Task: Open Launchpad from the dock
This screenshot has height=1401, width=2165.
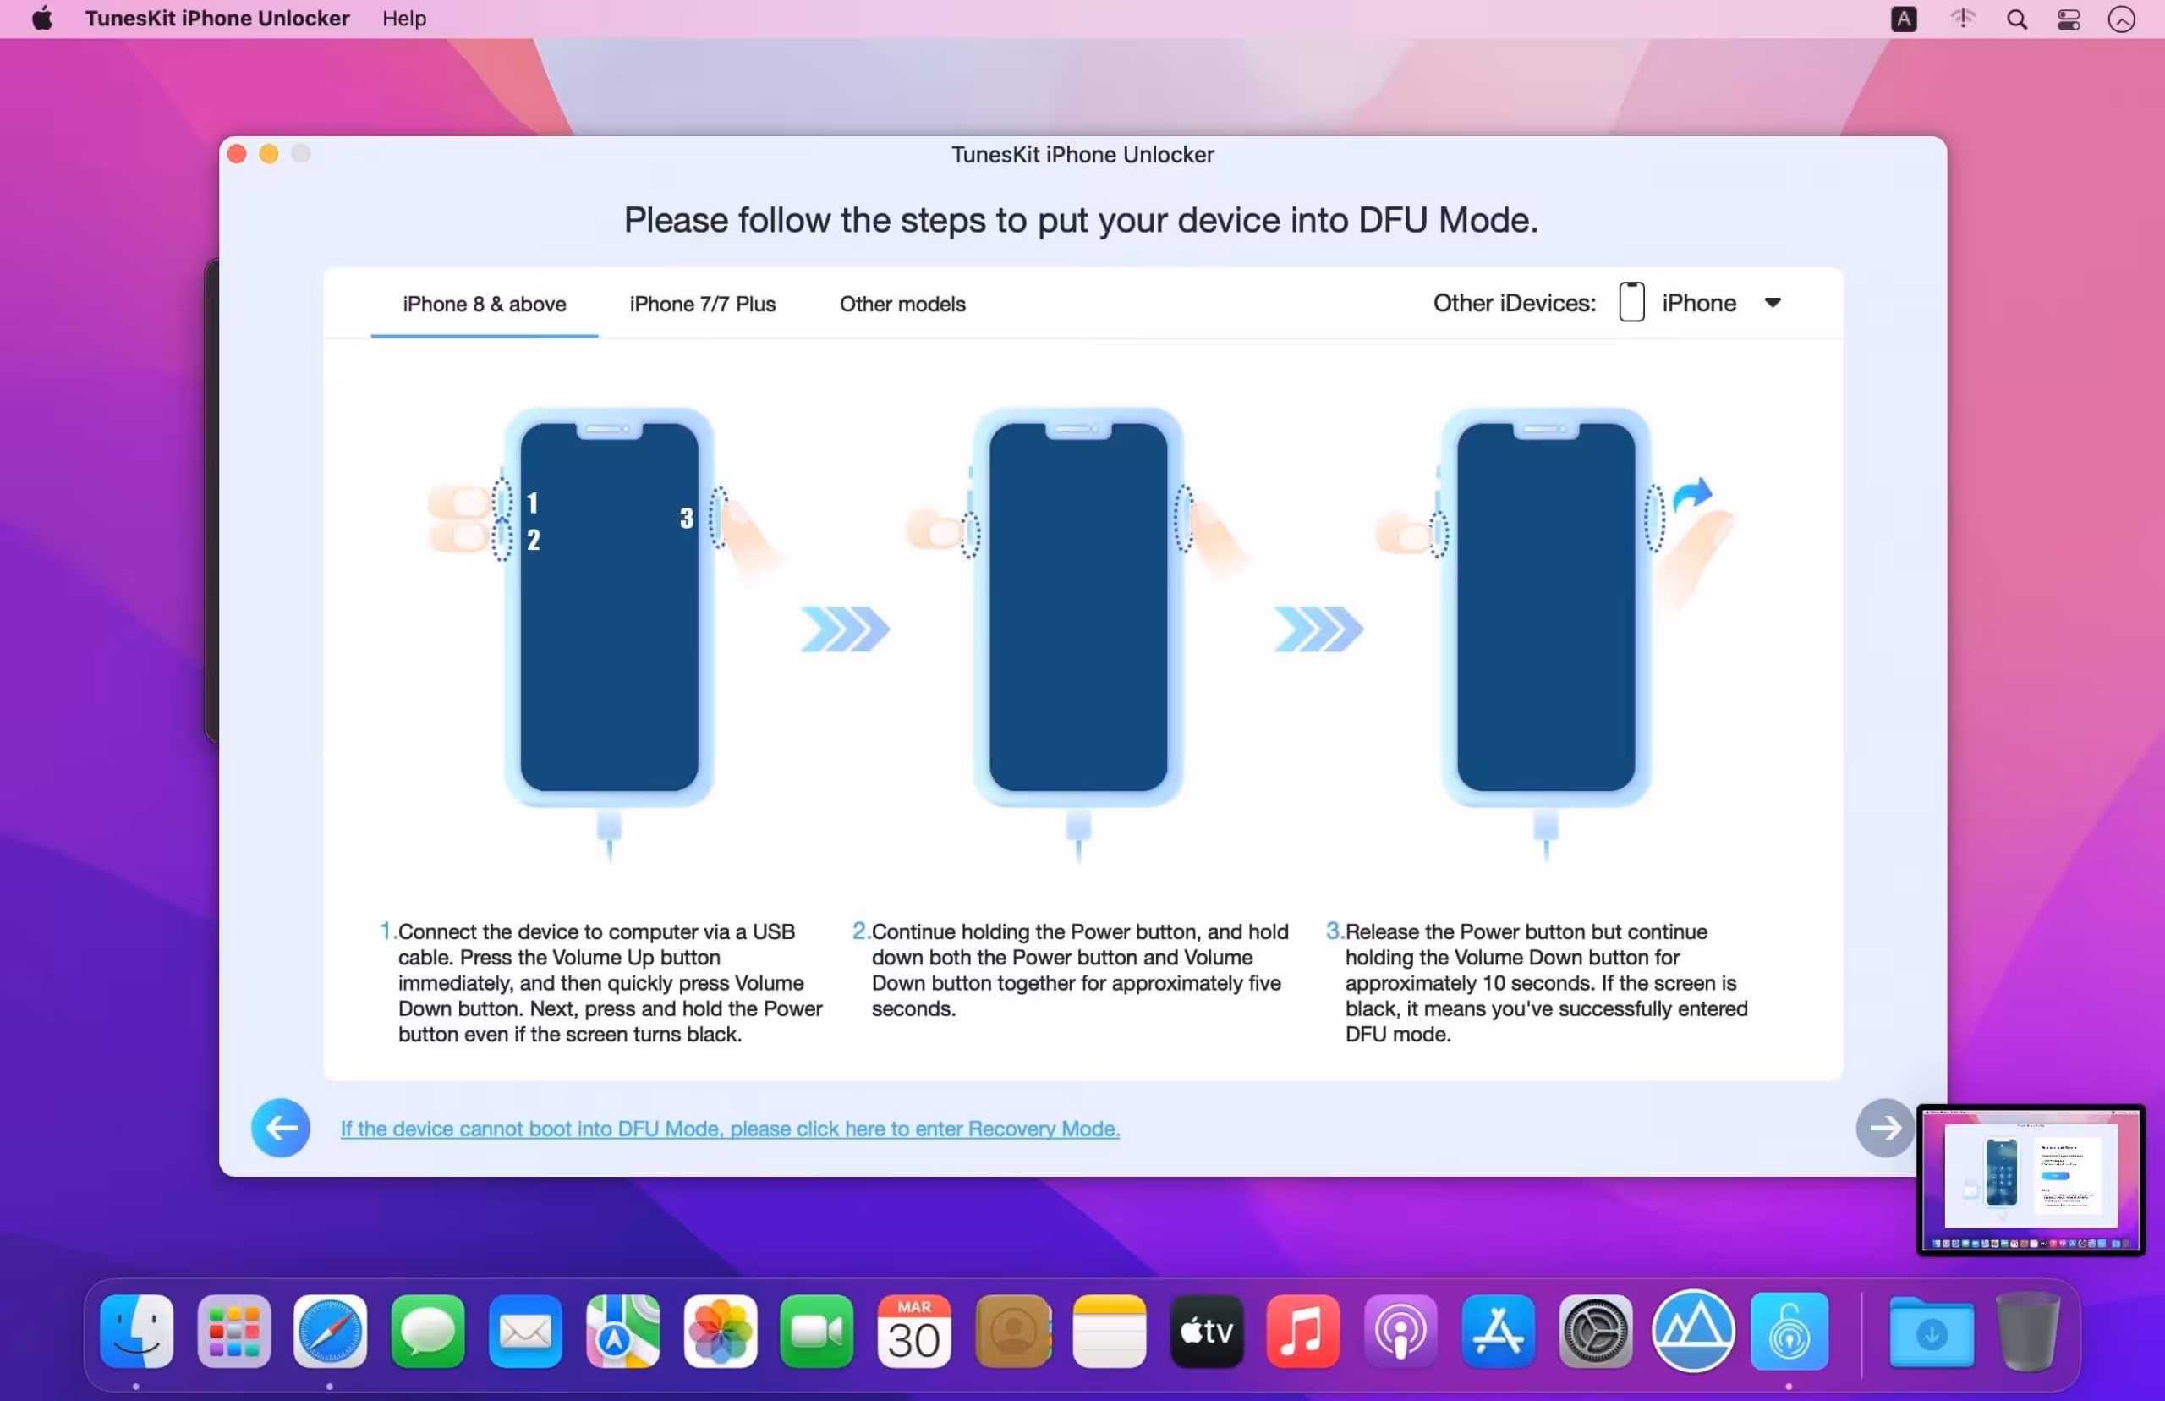Action: click(x=233, y=1331)
